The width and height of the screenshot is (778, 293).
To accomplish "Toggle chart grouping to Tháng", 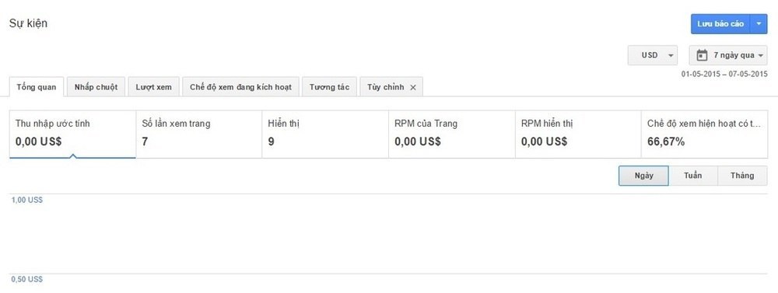I will 742,176.
